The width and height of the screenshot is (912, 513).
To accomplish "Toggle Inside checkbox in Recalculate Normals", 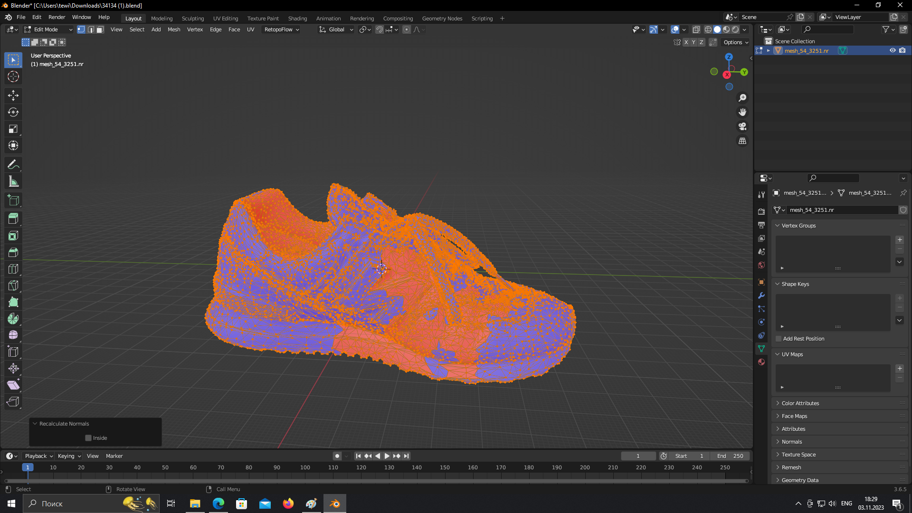I will tap(88, 438).
